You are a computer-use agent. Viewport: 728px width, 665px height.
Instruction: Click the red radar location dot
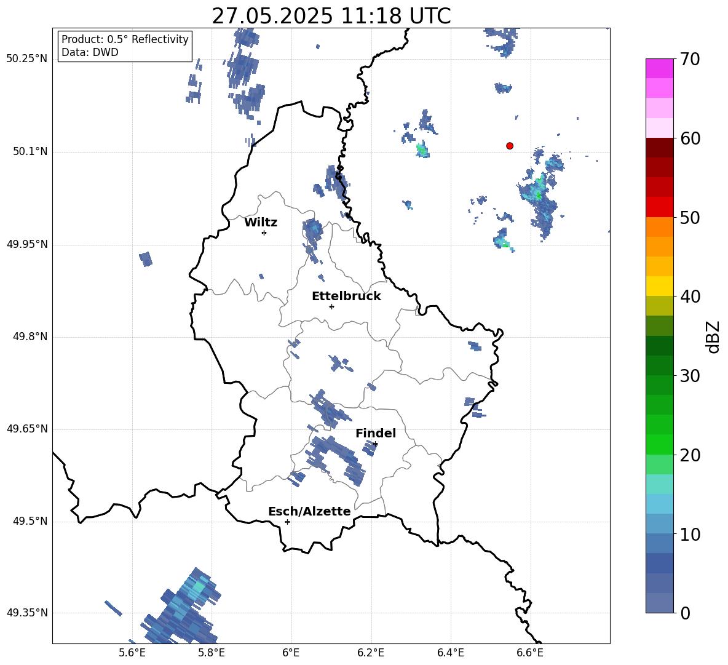tap(510, 146)
